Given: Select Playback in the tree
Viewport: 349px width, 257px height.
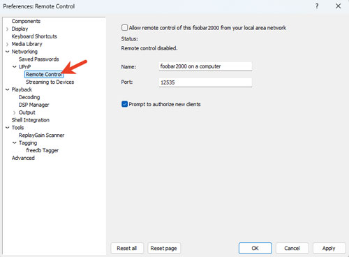Looking at the screenshot, I should tap(22, 89).
